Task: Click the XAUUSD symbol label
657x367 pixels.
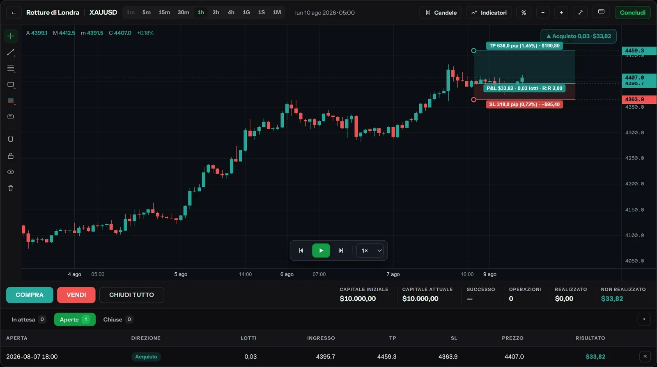Action: [103, 13]
